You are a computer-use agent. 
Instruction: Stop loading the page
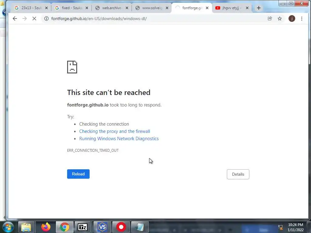pos(34,19)
